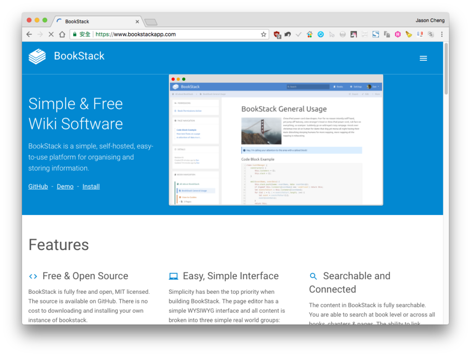Click the "Features" section heading
471x356 pixels.
point(58,245)
